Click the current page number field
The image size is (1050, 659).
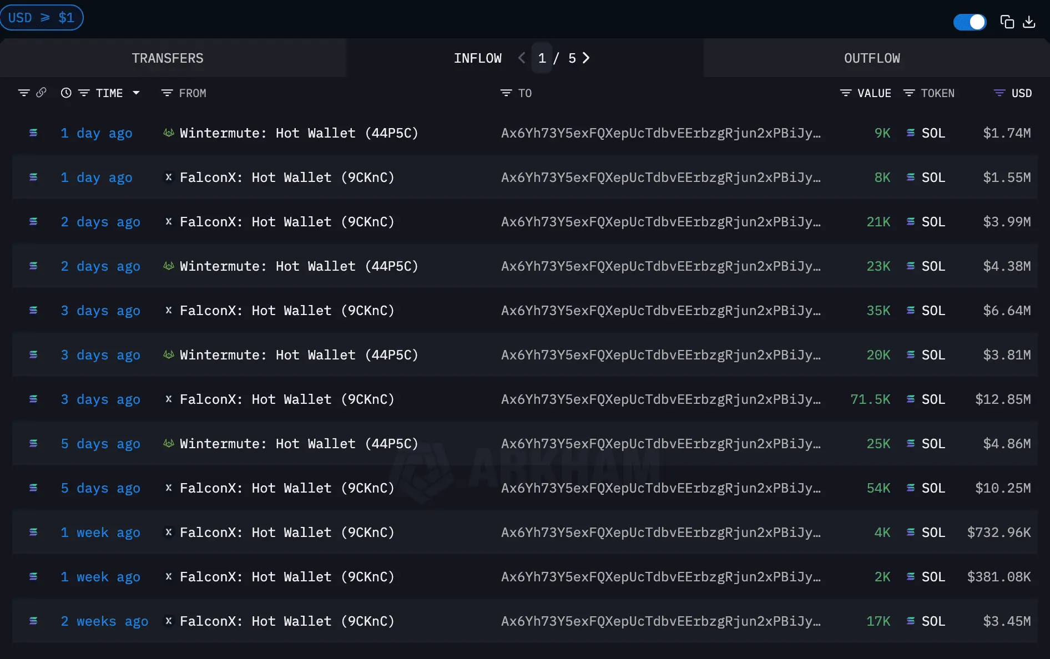(x=542, y=58)
